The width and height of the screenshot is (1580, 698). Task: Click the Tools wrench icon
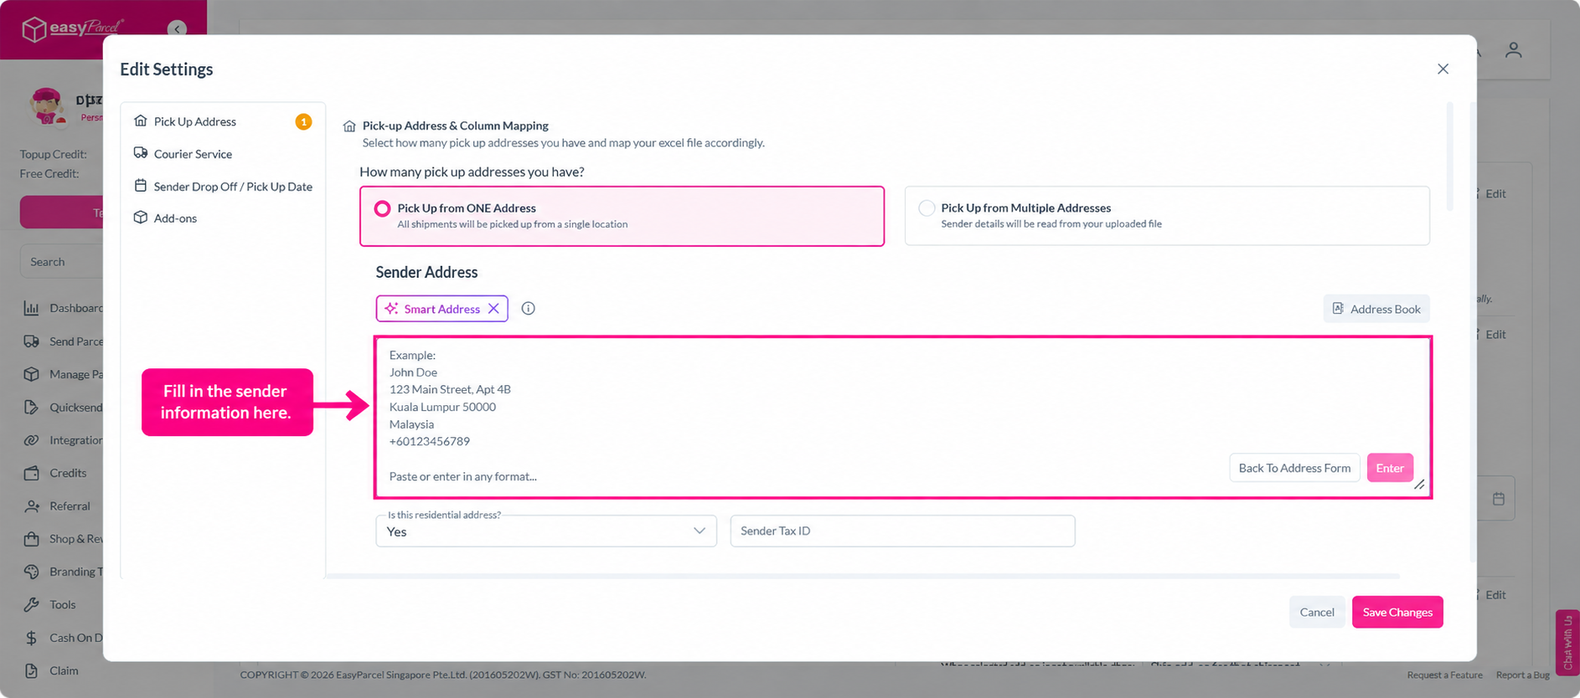click(x=31, y=604)
